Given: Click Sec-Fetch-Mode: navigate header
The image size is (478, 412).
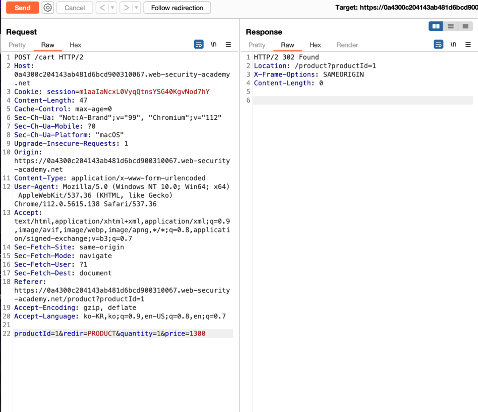Looking at the screenshot, I should (x=63, y=256).
